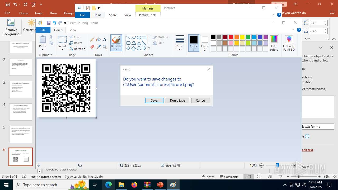Click the Copy icon in Clipboard group
338x190 pixels.
point(51,43)
